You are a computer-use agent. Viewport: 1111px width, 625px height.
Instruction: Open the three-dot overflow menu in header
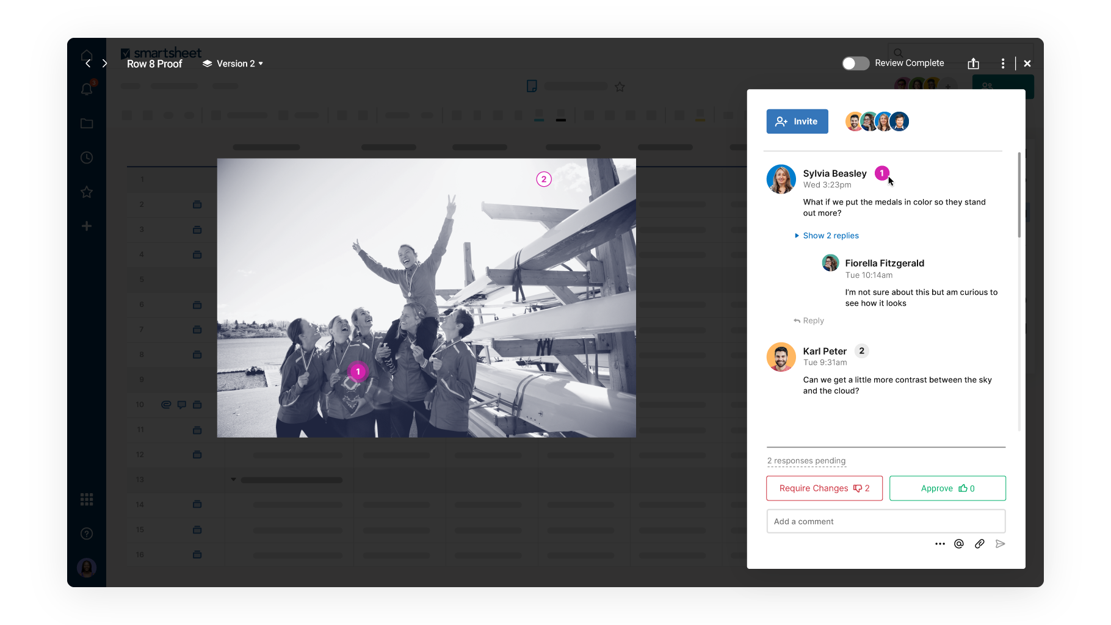pos(1002,63)
